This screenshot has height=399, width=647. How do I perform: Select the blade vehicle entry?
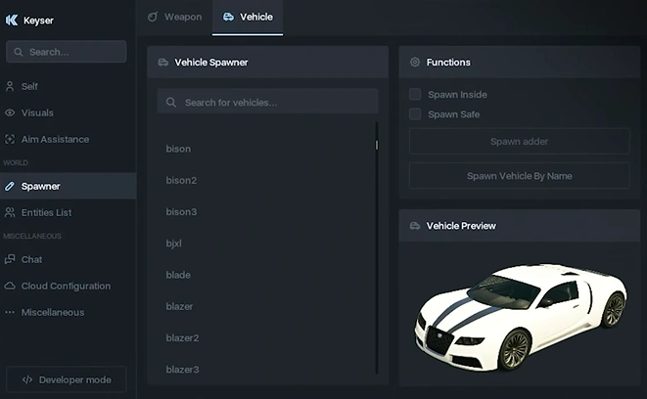[178, 275]
